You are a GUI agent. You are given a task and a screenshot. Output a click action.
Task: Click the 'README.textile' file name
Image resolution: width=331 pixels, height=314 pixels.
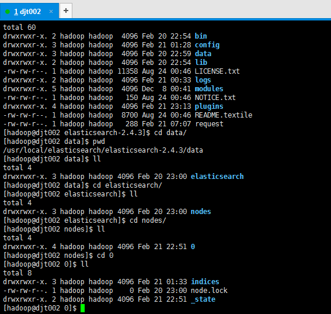(x=224, y=115)
